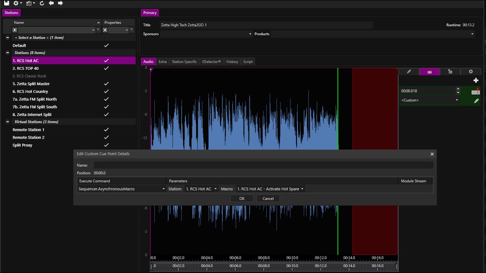Image resolution: width=486 pixels, height=273 pixels.
Task: Toggle the Zetta FM Split North checkmark
Action: point(106,99)
